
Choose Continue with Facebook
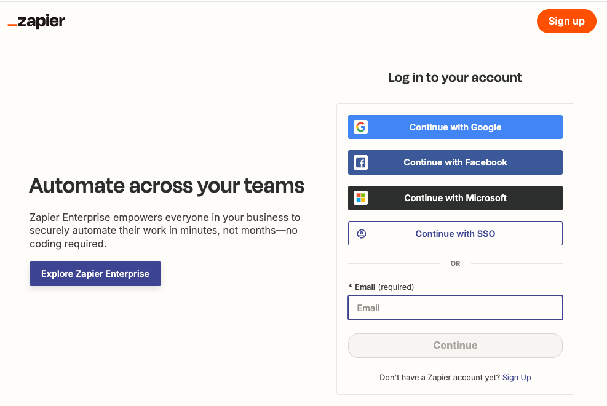(455, 162)
